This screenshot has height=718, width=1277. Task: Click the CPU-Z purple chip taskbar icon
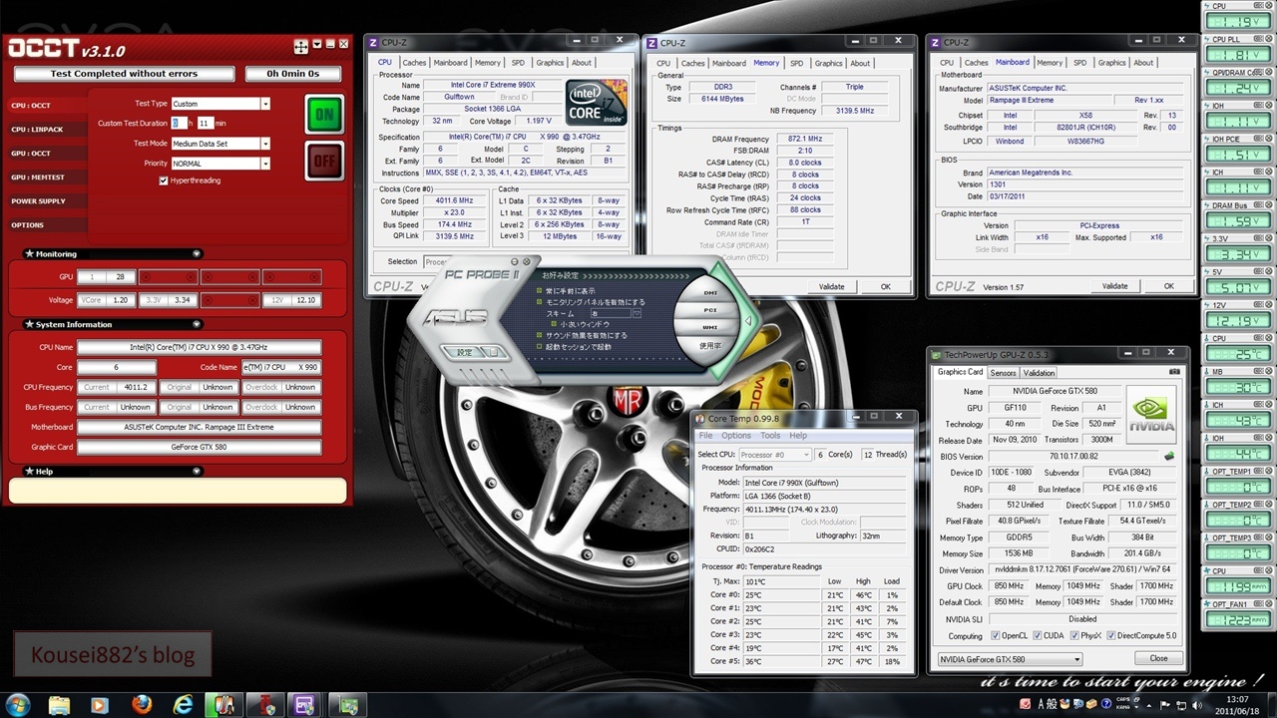303,705
